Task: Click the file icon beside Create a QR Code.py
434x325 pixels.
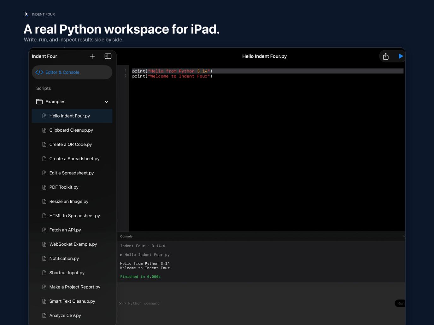Action: point(44,144)
